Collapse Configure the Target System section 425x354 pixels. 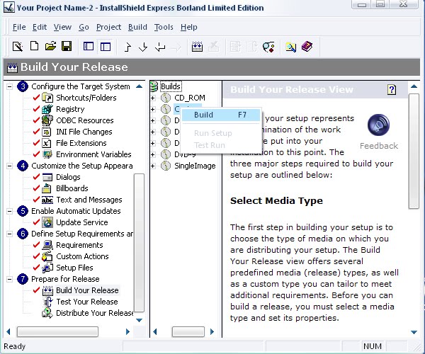[9, 86]
